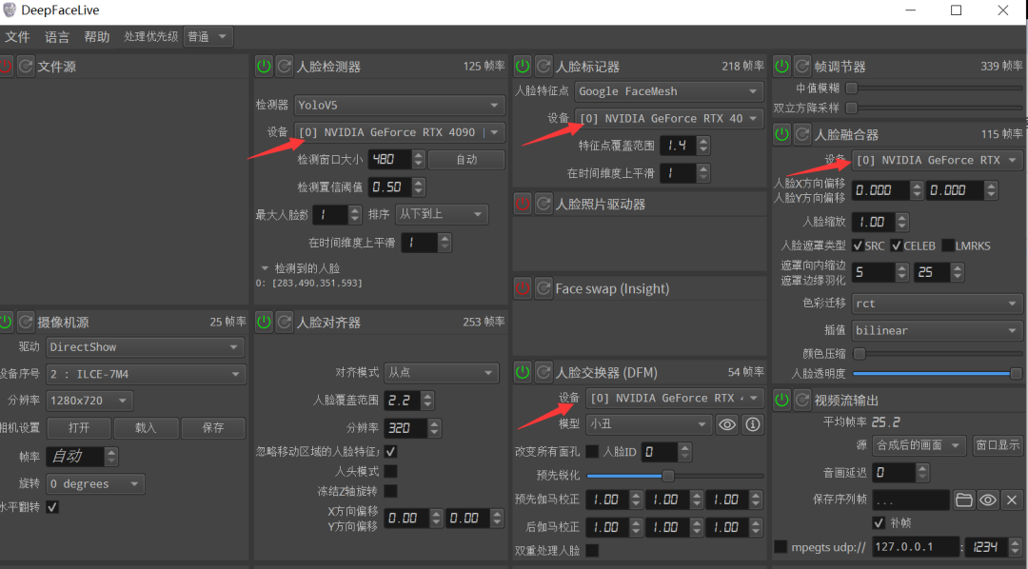Viewport: 1028px width, 569px height.
Task: Open the 色彩迁移 rct dropdown
Action: (937, 304)
